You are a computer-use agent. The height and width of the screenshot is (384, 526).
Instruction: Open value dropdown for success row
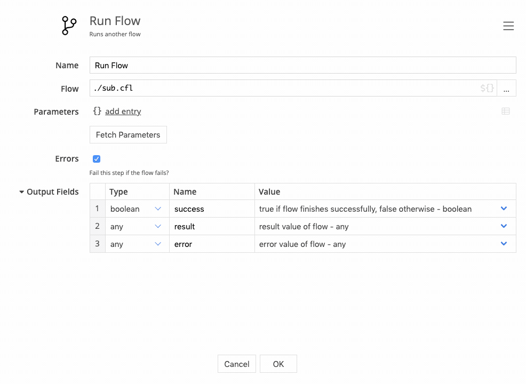click(x=504, y=208)
